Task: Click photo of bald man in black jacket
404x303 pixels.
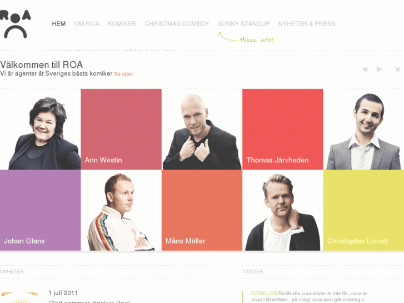Action: pyautogui.click(x=202, y=129)
